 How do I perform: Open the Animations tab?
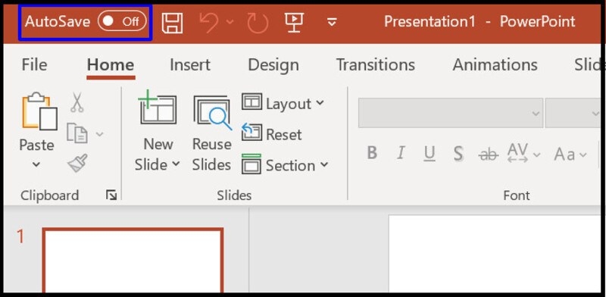pos(495,64)
